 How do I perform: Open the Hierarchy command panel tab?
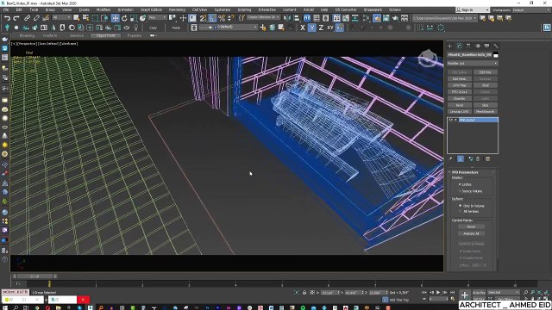coord(468,46)
